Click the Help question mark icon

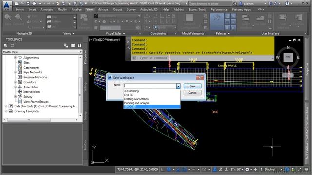click(287, 3)
